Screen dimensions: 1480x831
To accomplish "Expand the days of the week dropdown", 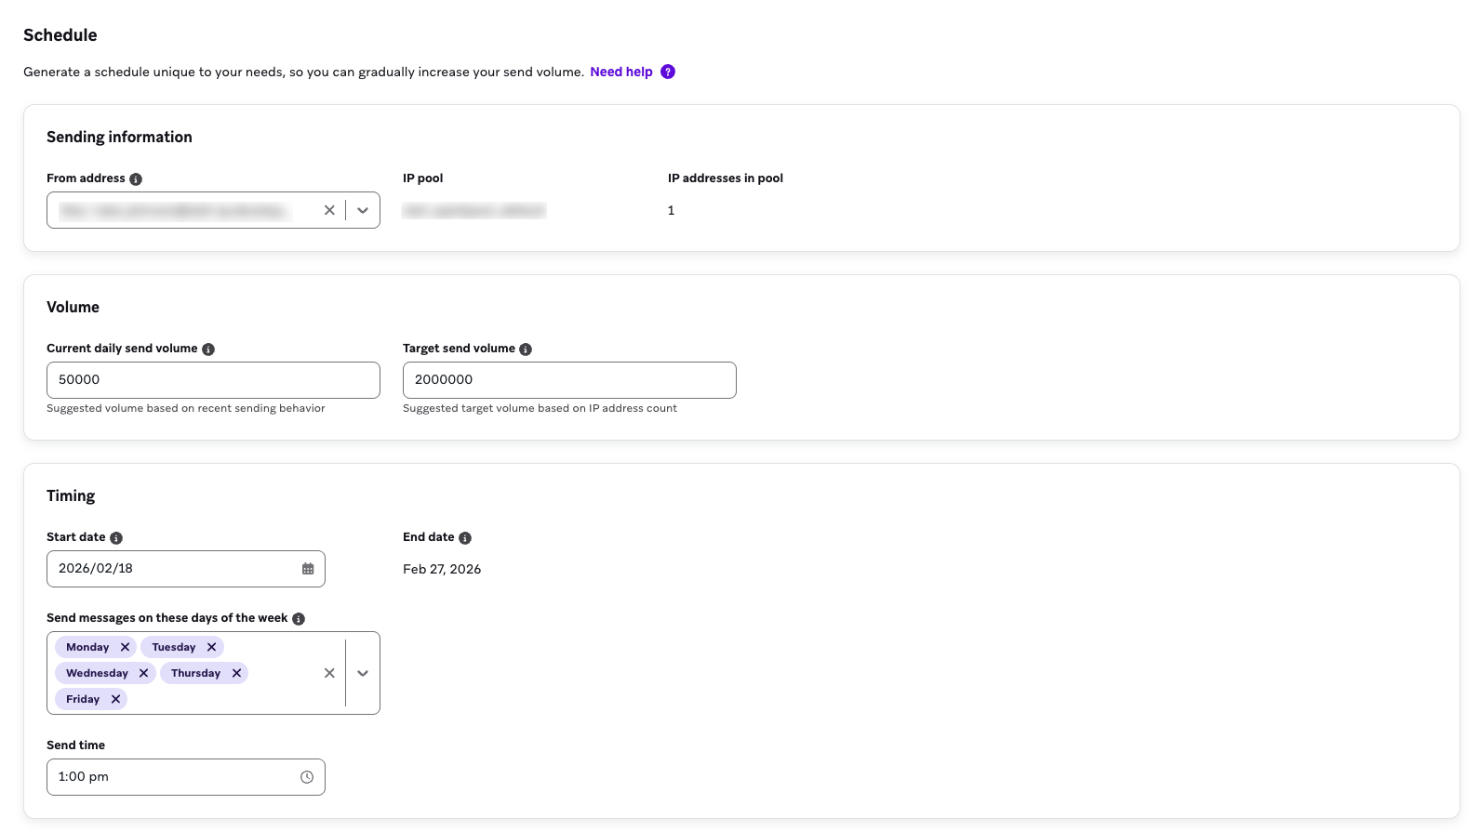I will click(362, 672).
